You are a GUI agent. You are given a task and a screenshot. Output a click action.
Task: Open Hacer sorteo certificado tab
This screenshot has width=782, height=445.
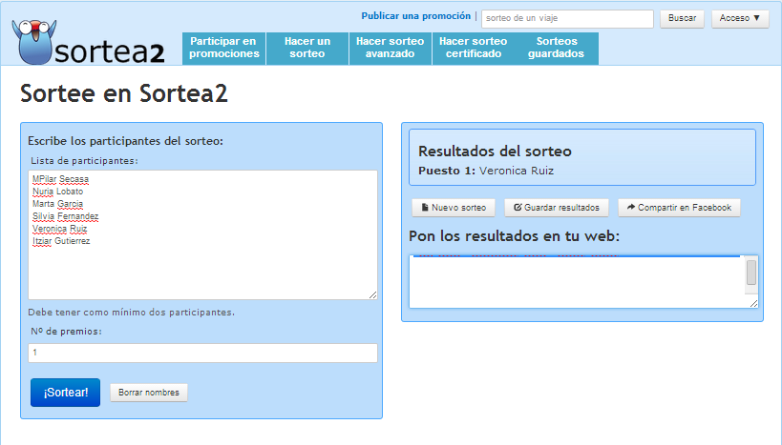pyautogui.click(x=474, y=48)
